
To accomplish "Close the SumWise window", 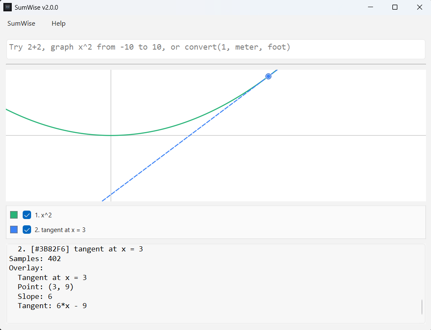I will coord(420,7).
